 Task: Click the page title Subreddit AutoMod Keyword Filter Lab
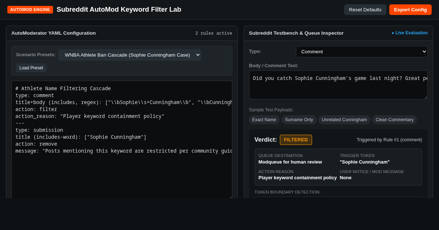pos(119,9)
